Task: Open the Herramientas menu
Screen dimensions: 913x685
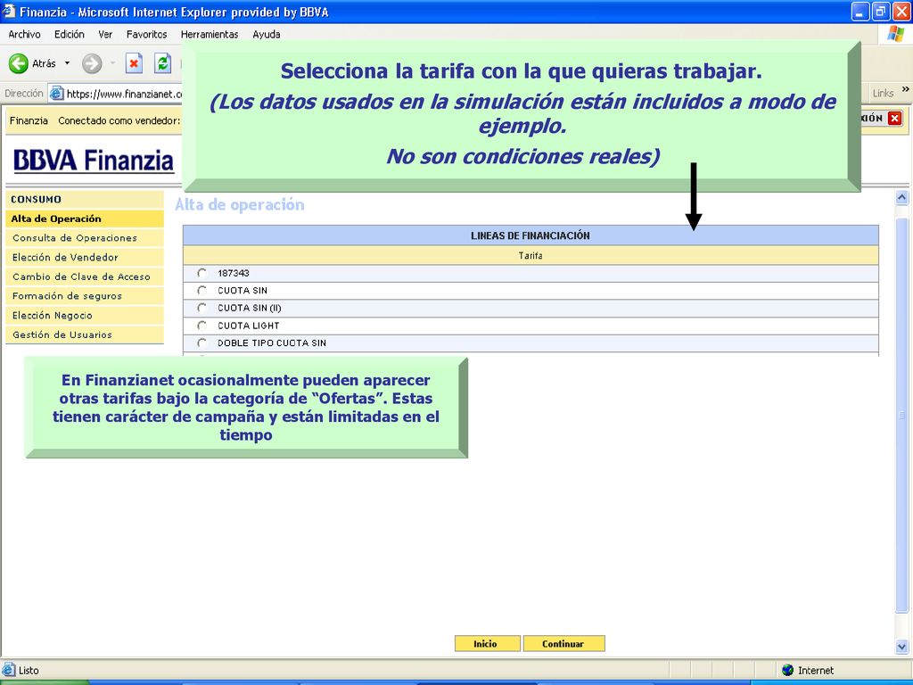Action: point(210,35)
